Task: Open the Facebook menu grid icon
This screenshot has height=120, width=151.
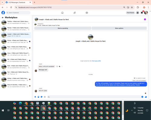Action: 137,13
